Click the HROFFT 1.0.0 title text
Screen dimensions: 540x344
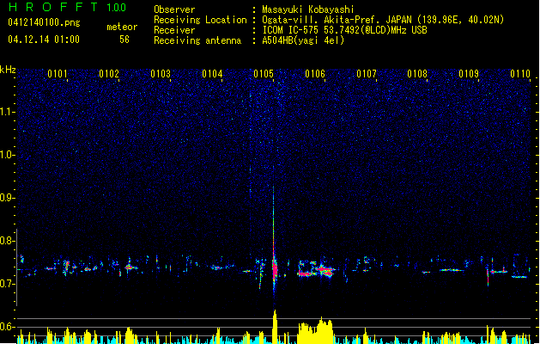coord(67,7)
